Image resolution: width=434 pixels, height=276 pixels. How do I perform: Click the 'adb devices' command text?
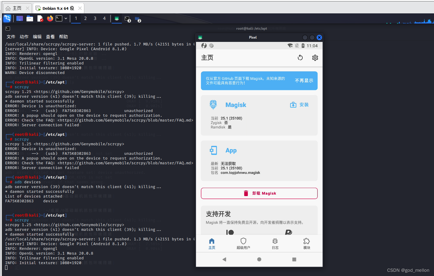coord(28,182)
